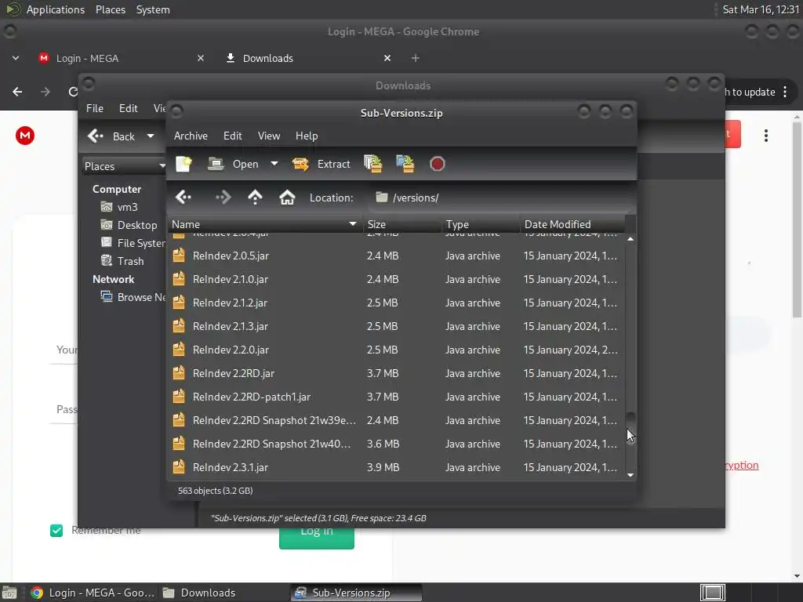The image size is (803, 602).
Task: Switch to Login - MEGA Chrome tab
Action: click(122, 58)
